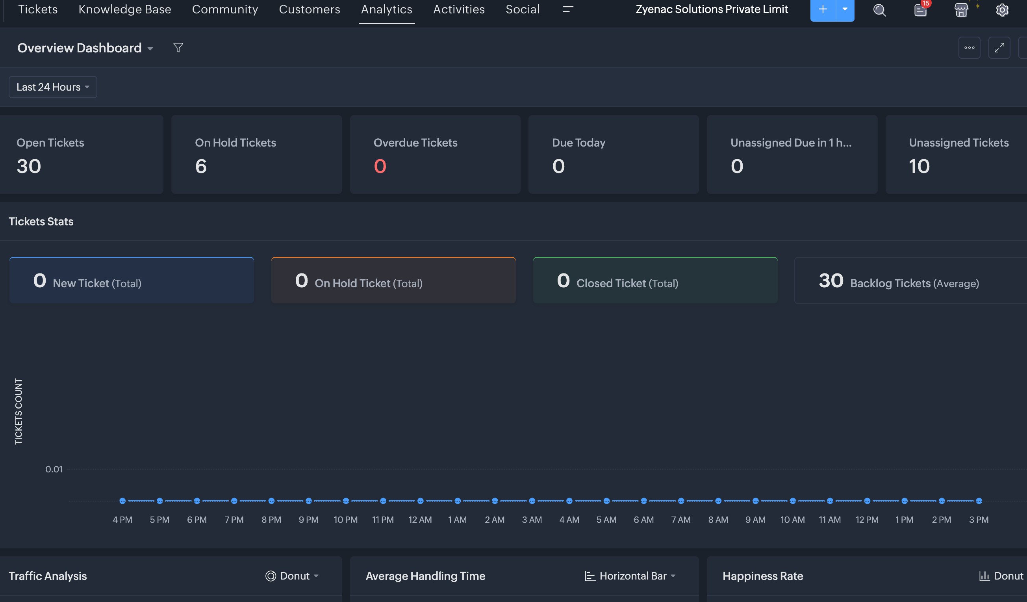Viewport: 1027px width, 602px height.
Task: Open the dashboard filter funnel icon
Action: click(x=178, y=48)
